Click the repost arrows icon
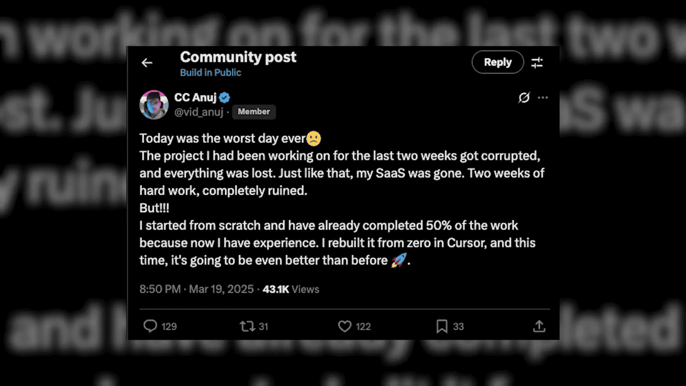The image size is (686, 386). click(247, 326)
